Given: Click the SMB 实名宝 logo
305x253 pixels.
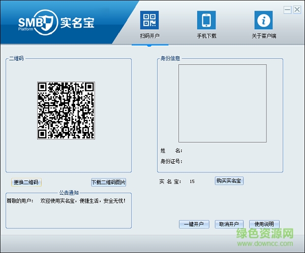Looking at the screenshot, I should 56,22.
